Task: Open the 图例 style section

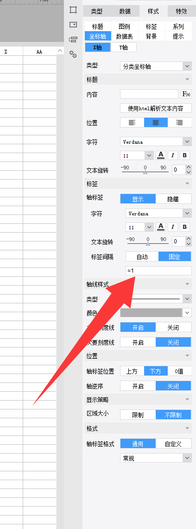Action: pos(124,27)
